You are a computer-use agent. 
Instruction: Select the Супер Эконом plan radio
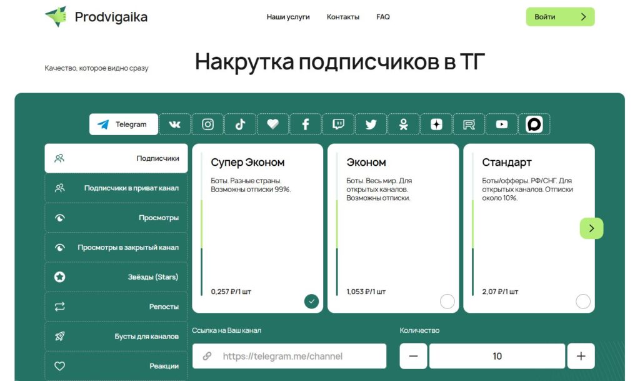(x=311, y=302)
